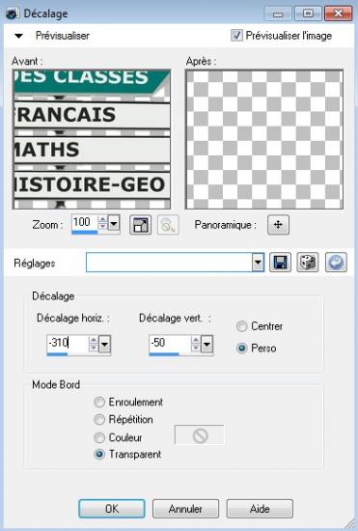358x531 pixels.
Task: Click the save preset floppy disk icon
Action: coord(280,263)
